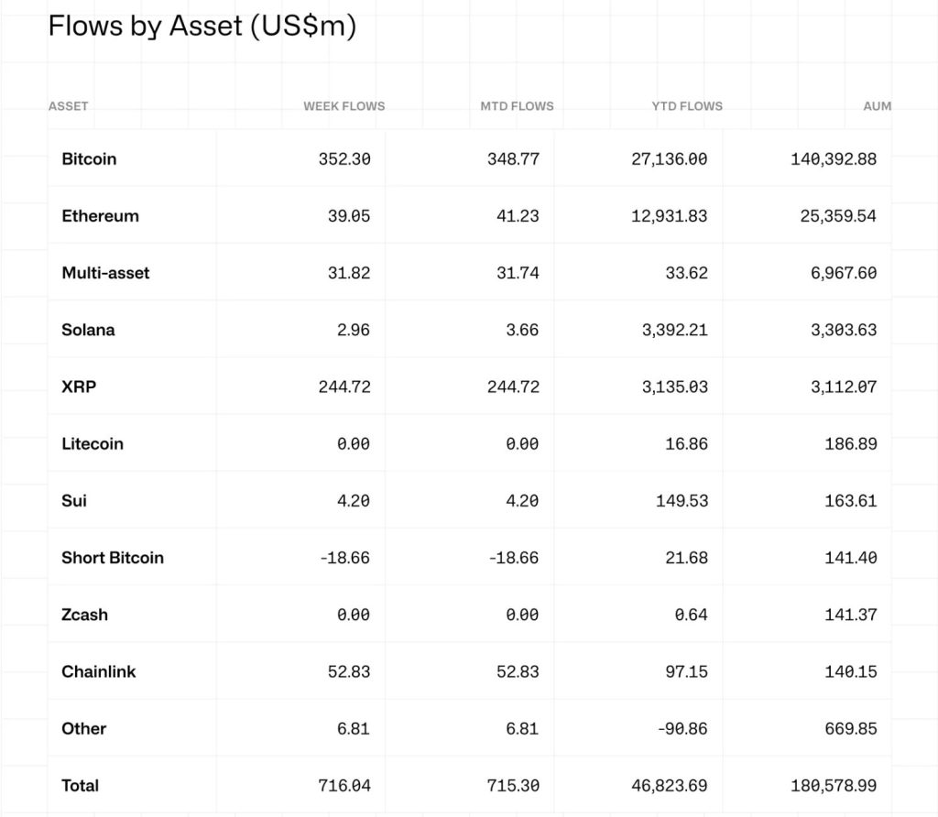The width and height of the screenshot is (938, 817).
Task: Click the Chainlink asset name
Action: (98, 671)
